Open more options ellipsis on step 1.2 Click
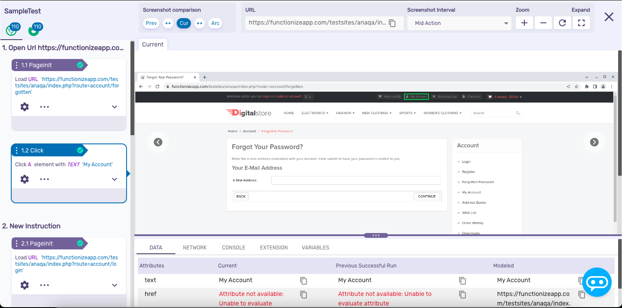 pos(44,179)
